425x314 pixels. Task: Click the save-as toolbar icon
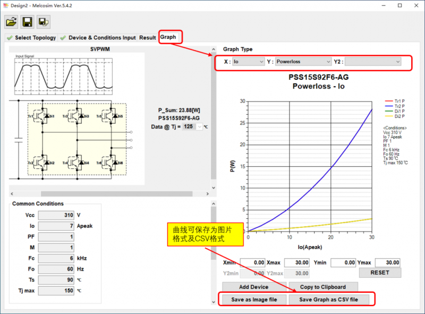44,22
